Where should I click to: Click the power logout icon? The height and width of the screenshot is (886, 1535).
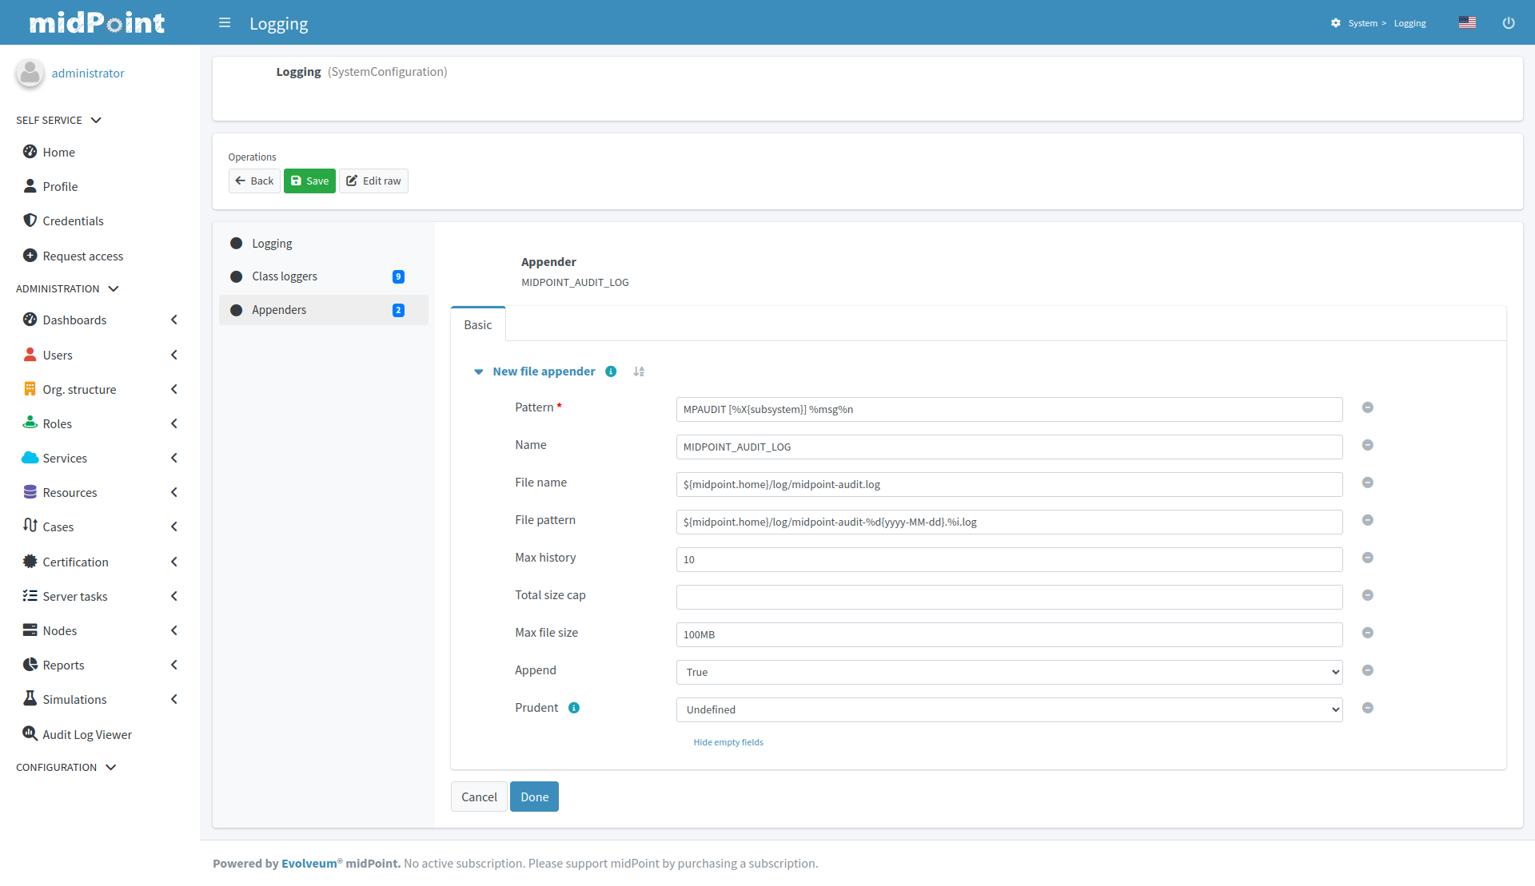pos(1508,23)
